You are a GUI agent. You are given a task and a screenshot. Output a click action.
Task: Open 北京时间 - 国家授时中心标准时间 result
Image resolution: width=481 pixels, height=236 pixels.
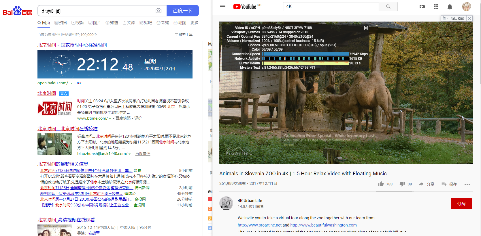point(72,45)
